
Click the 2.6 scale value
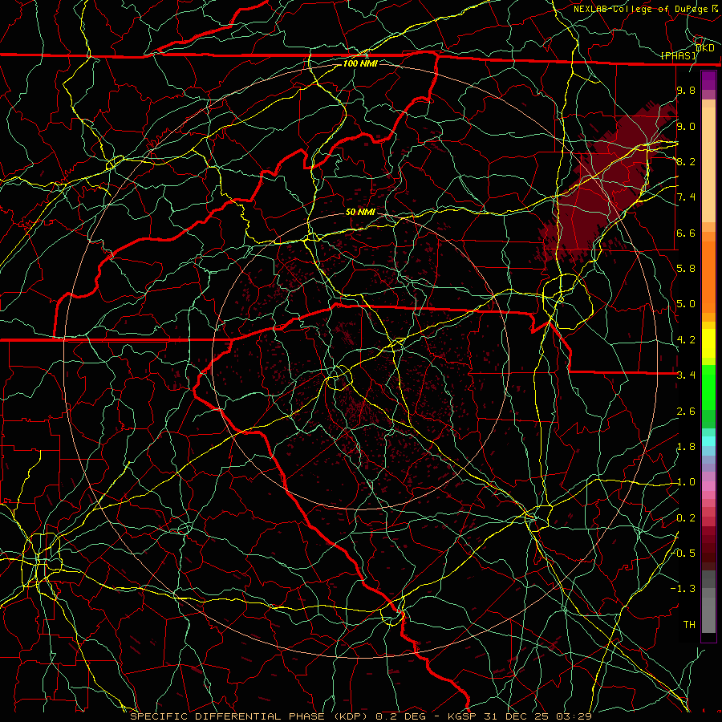[686, 412]
